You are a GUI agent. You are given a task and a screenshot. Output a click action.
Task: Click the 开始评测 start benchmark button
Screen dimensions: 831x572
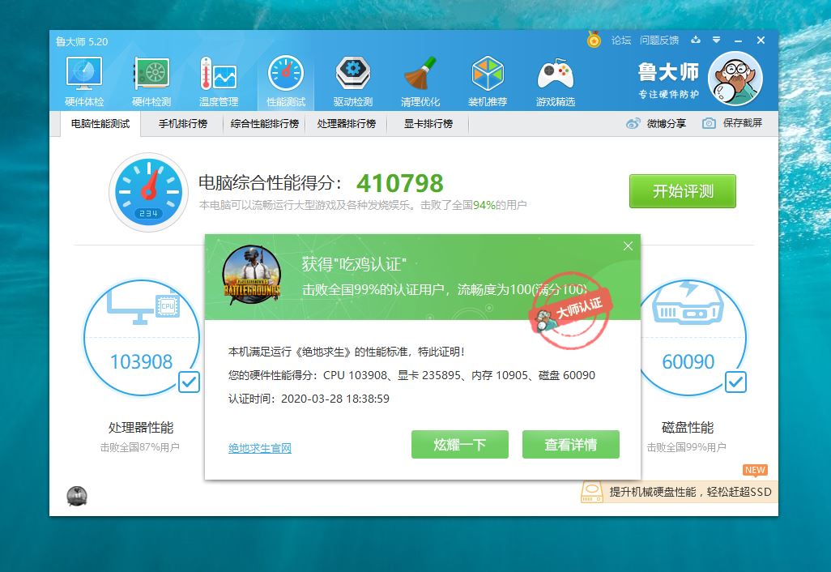click(x=682, y=191)
